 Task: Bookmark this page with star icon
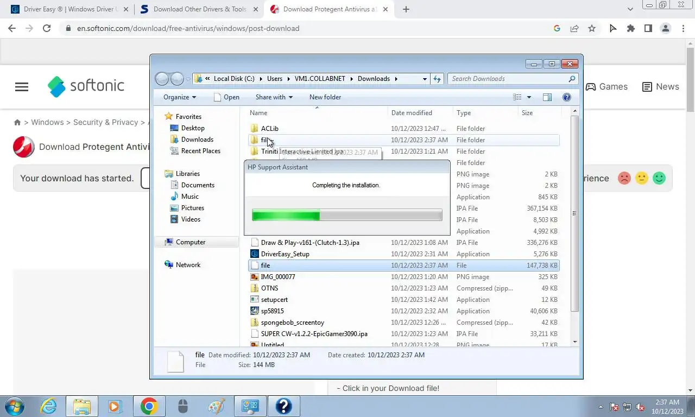pos(592,28)
